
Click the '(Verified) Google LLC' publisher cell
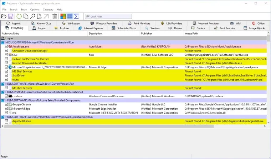(x=153, y=104)
